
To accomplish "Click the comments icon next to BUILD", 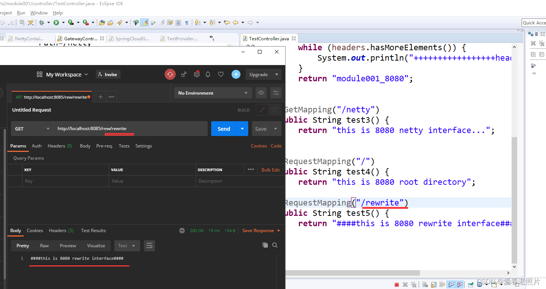I will [274, 110].
